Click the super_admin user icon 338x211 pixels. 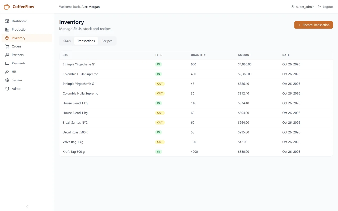pos(293,7)
